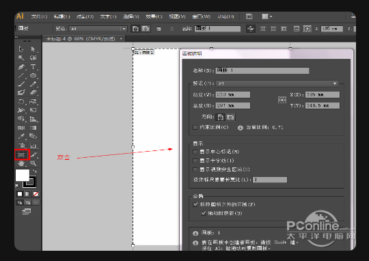Select the Eraser tool

(33, 92)
